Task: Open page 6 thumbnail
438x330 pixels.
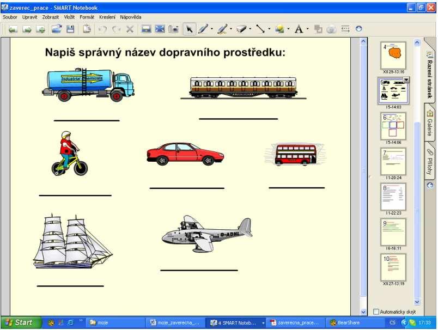Action: 393,126
